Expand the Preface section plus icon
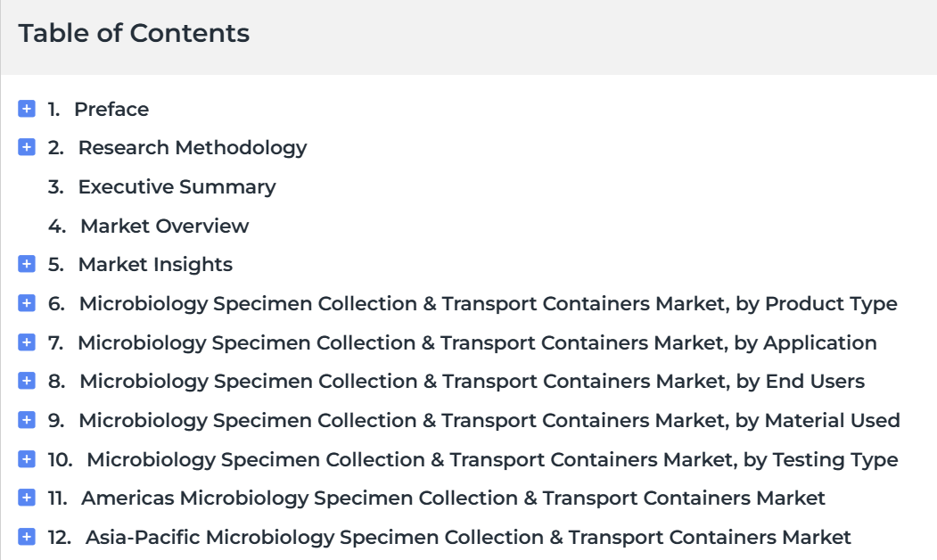The width and height of the screenshot is (937, 560). point(26,109)
